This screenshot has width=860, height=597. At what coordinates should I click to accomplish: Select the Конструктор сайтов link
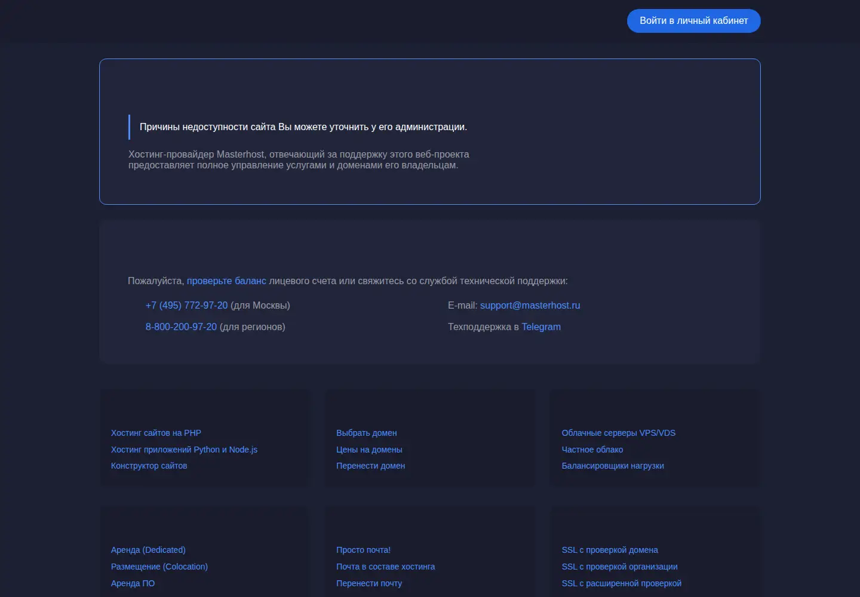tap(149, 466)
